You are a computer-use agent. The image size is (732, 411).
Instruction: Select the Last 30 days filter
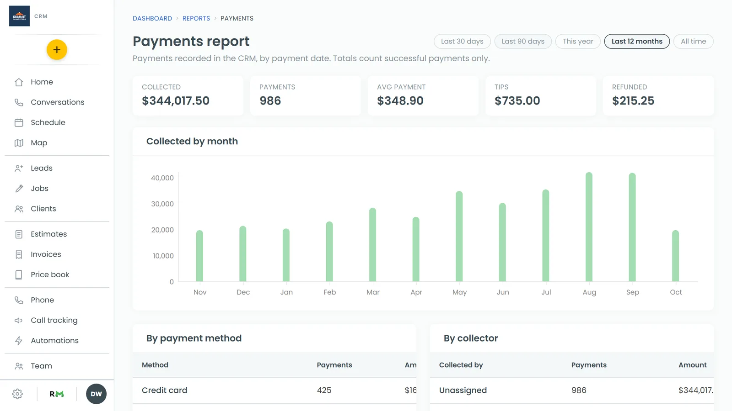point(462,41)
